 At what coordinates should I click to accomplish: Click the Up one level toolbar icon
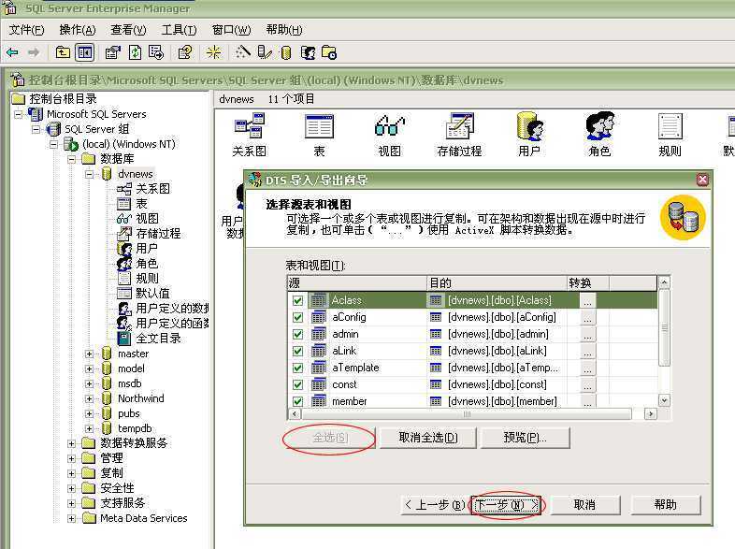pyautogui.click(x=63, y=52)
